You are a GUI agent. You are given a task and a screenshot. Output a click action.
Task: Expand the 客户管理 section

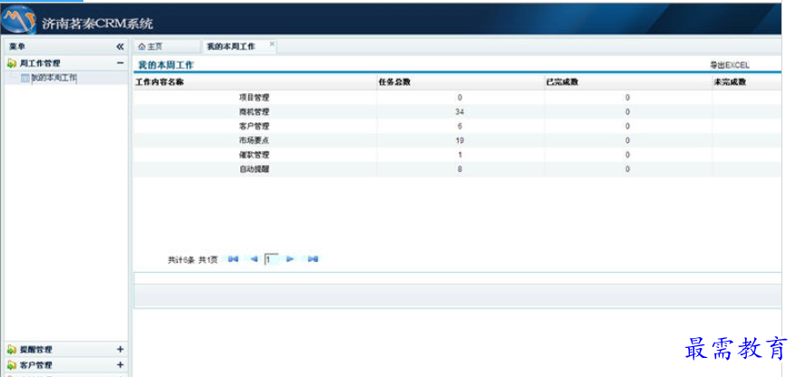121,365
